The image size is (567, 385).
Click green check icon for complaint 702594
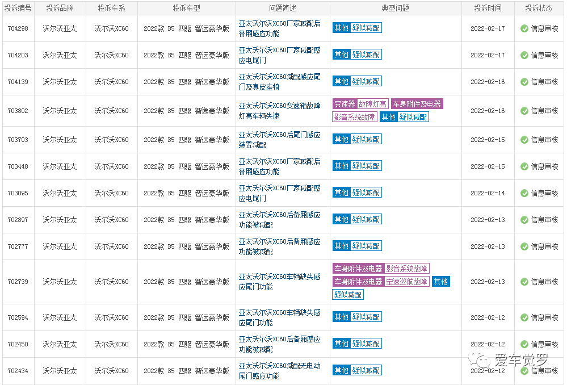click(x=524, y=317)
